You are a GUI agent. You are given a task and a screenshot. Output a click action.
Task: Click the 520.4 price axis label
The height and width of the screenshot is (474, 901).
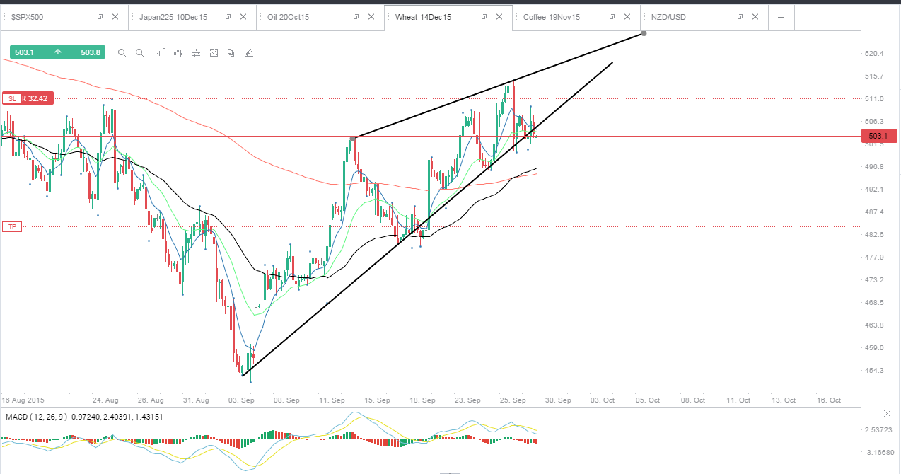click(874, 54)
